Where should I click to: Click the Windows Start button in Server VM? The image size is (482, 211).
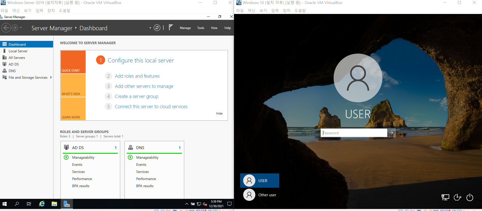click(x=4, y=204)
